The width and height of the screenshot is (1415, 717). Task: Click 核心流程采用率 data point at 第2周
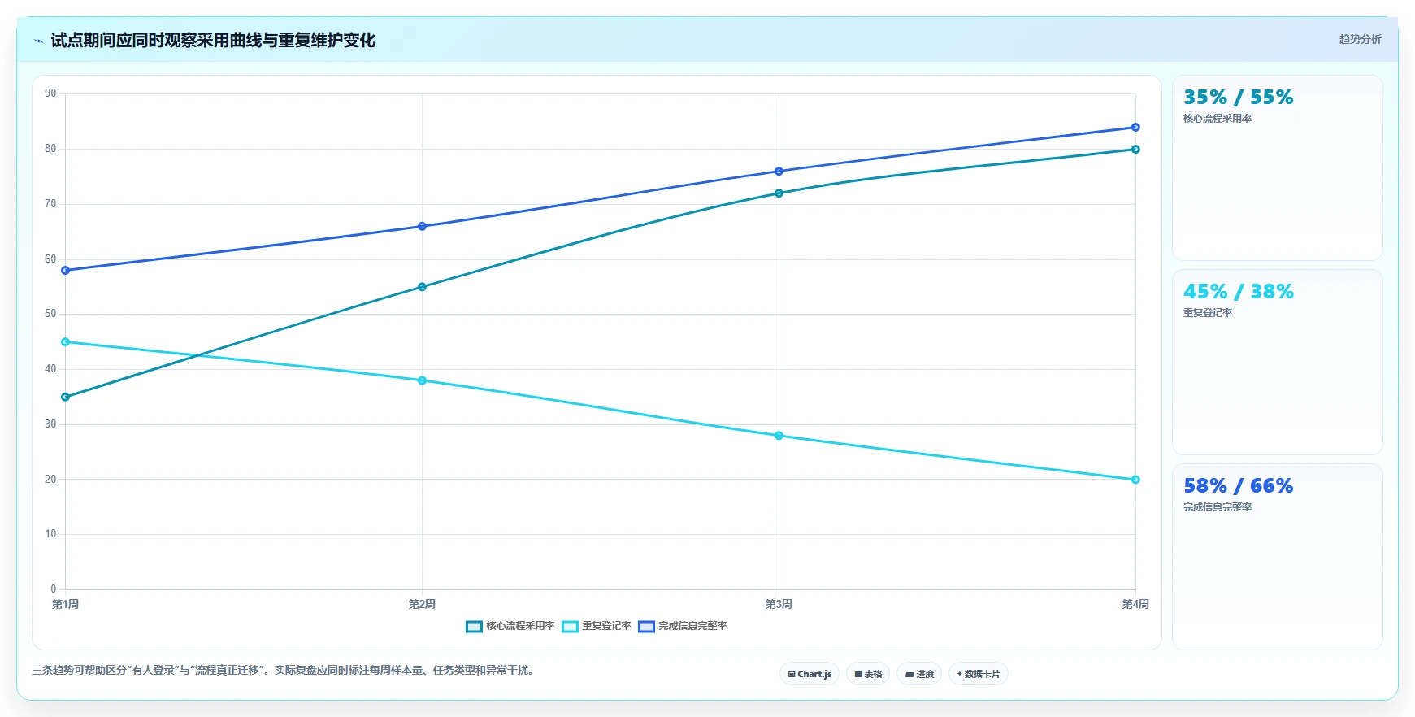(422, 287)
